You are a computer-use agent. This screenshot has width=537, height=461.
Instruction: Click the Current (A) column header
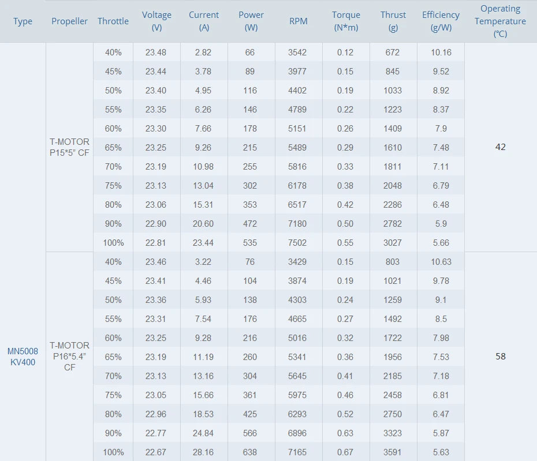pos(204,21)
